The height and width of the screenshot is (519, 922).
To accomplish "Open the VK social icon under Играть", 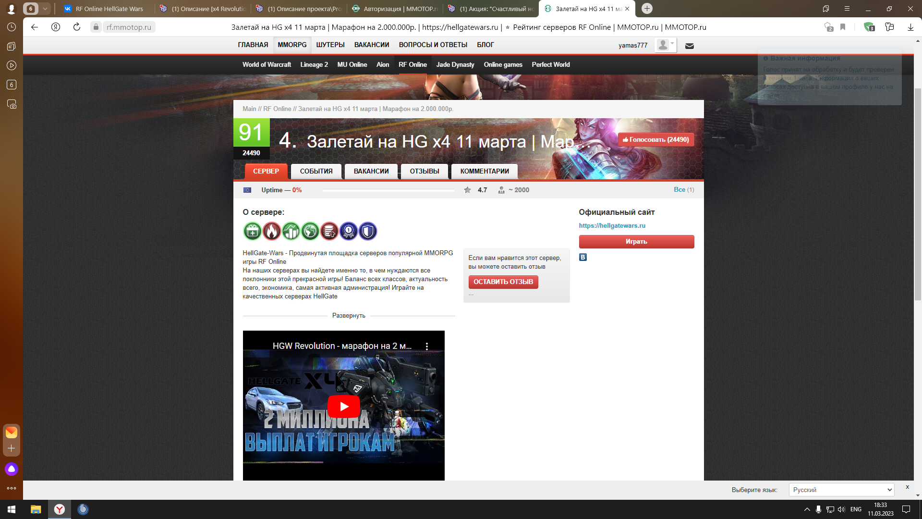I will (x=582, y=257).
